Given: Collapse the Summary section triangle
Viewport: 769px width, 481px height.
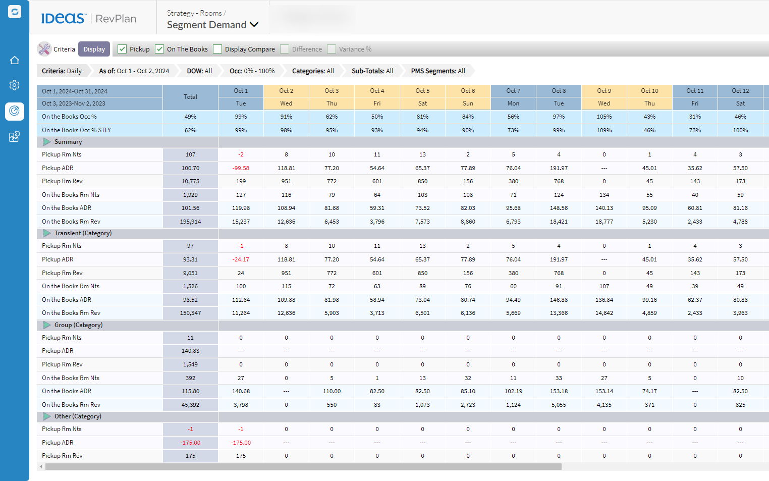Looking at the screenshot, I should pyautogui.click(x=47, y=142).
